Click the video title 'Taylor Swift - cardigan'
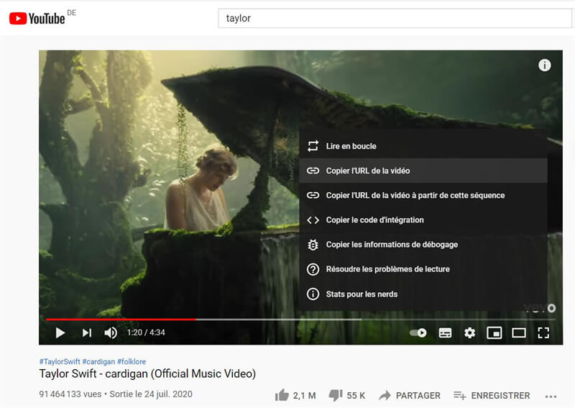575x408 pixels. pyautogui.click(x=147, y=374)
